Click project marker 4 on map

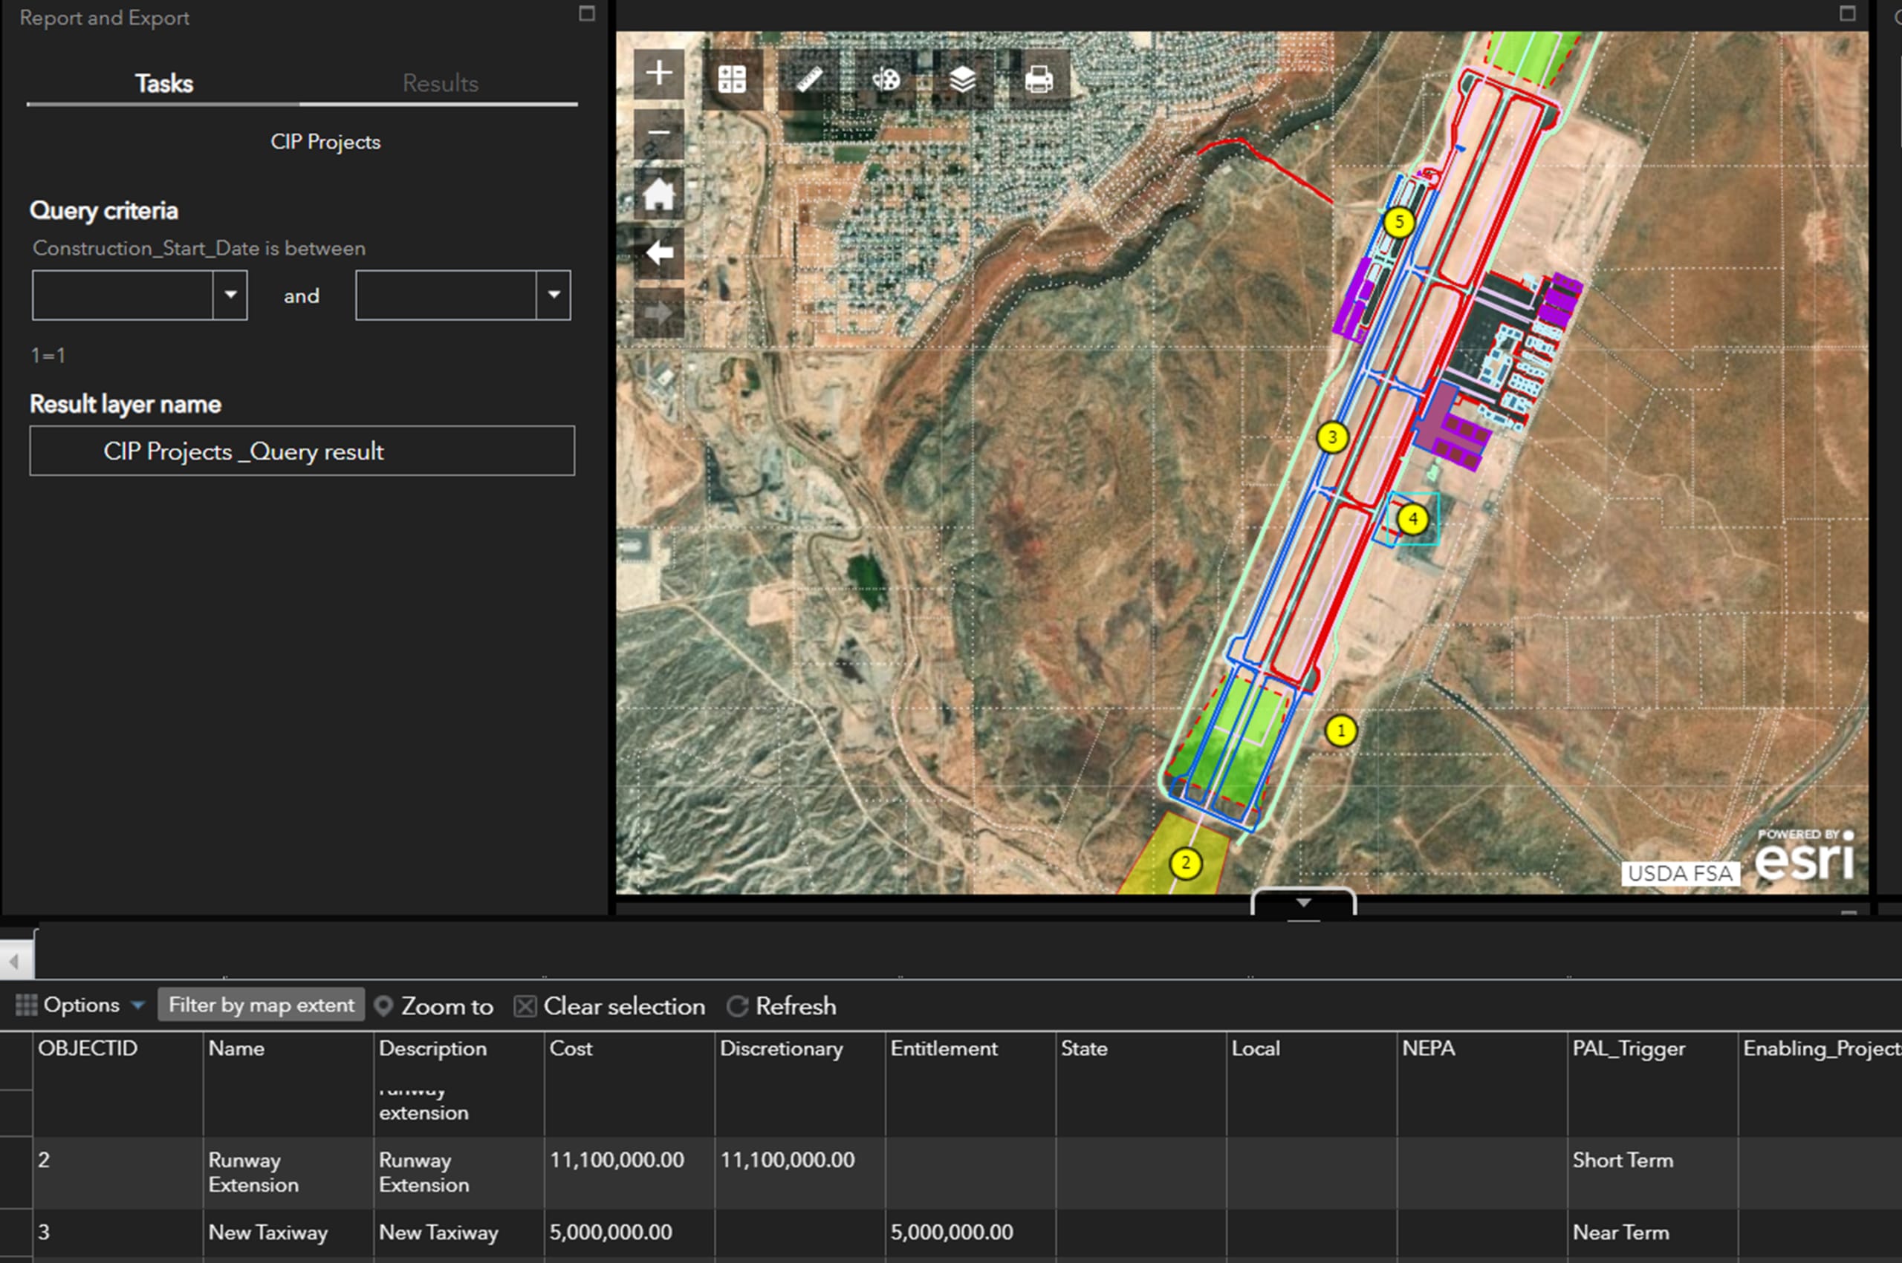(1412, 520)
